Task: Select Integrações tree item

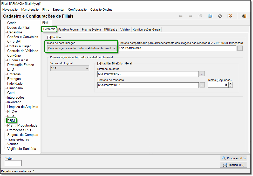Action: pyautogui.click(x=16, y=98)
